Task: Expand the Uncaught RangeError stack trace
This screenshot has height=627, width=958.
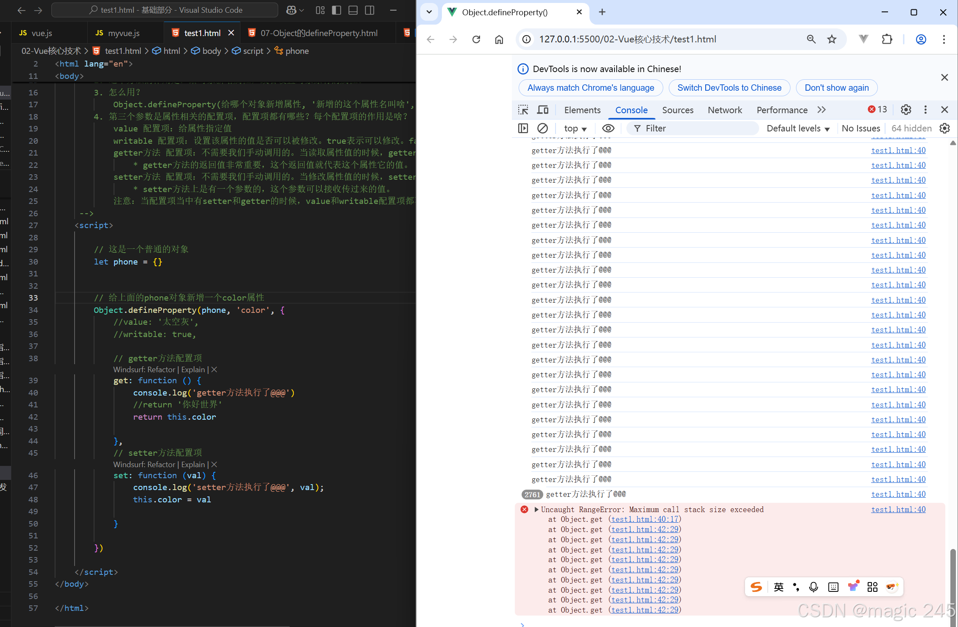Action: (536, 510)
